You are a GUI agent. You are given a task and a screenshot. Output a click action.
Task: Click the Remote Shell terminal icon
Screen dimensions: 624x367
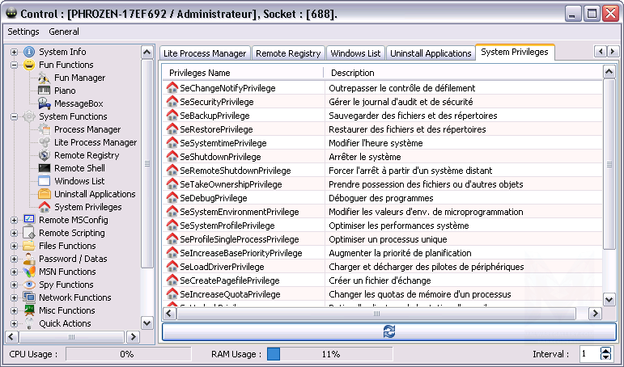click(x=45, y=168)
